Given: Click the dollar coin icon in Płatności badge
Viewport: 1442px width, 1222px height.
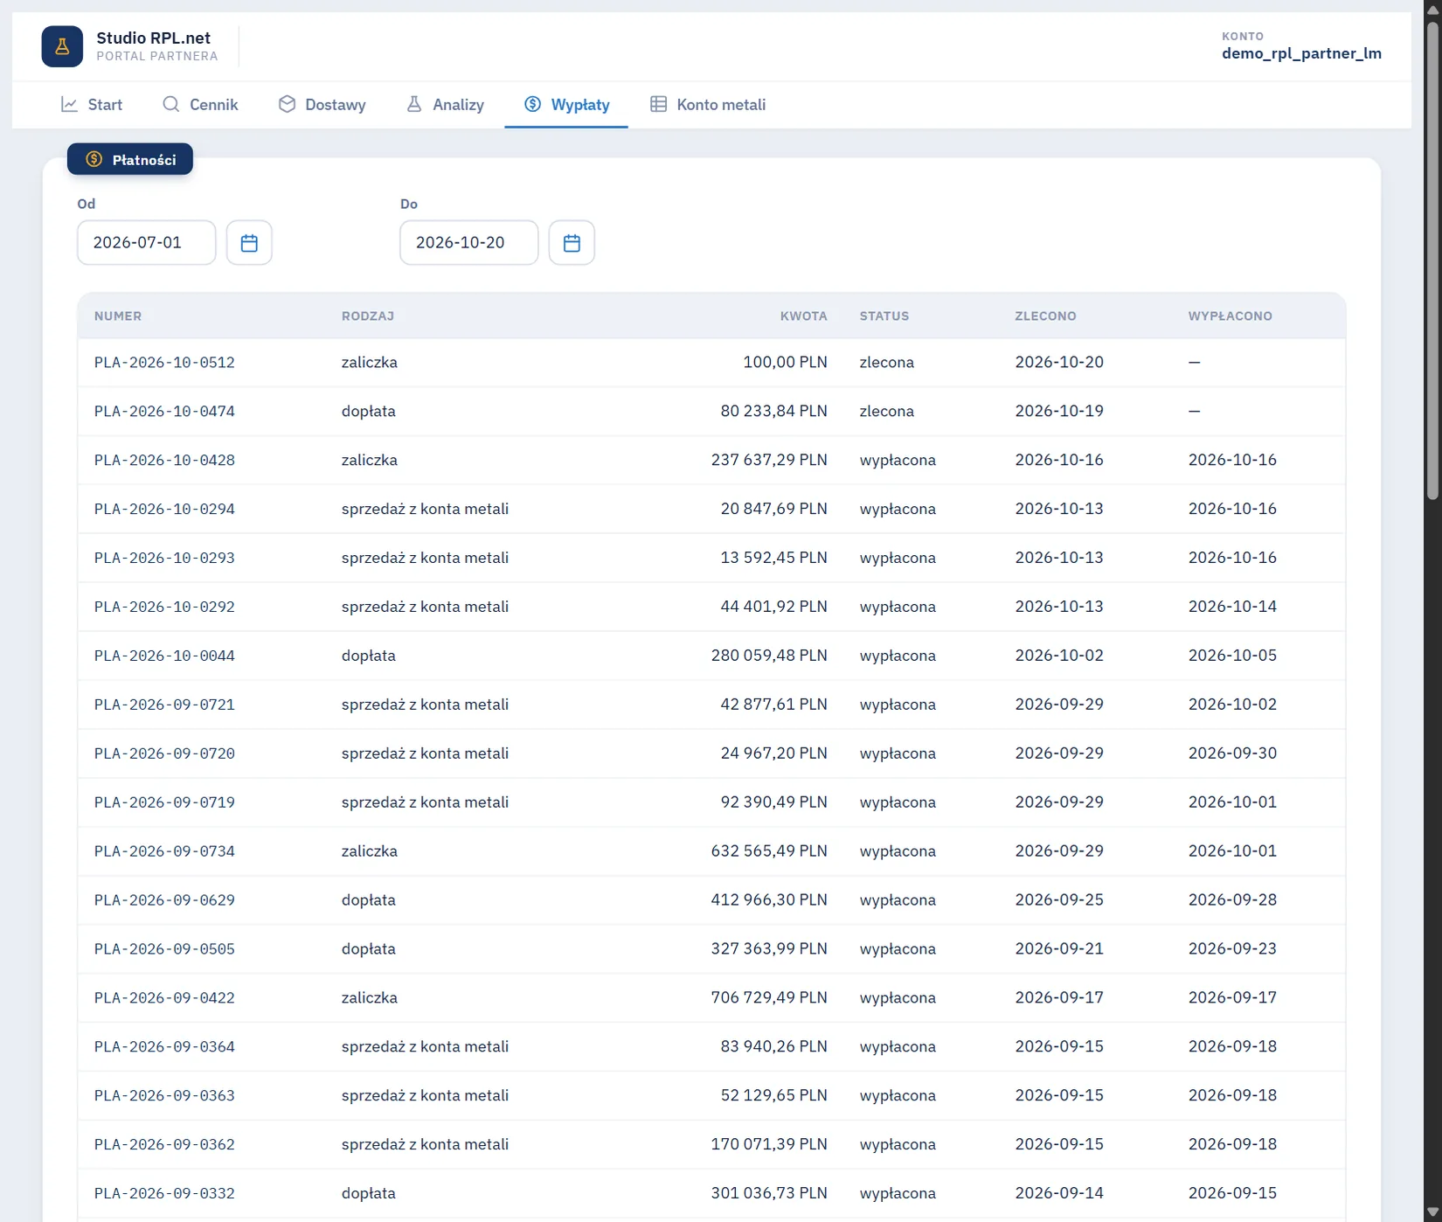Looking at the screenshot, I should coord(94,160).
